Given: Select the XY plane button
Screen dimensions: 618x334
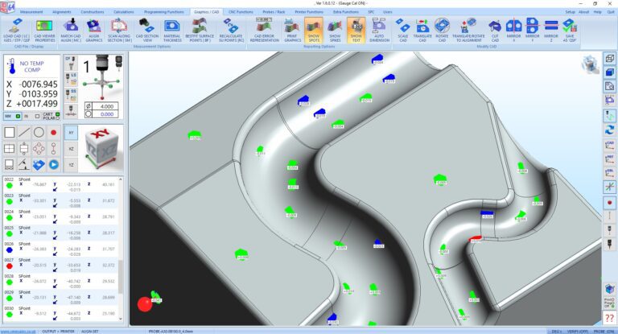Looking at the screenshot, I should (x=71, y=133).
